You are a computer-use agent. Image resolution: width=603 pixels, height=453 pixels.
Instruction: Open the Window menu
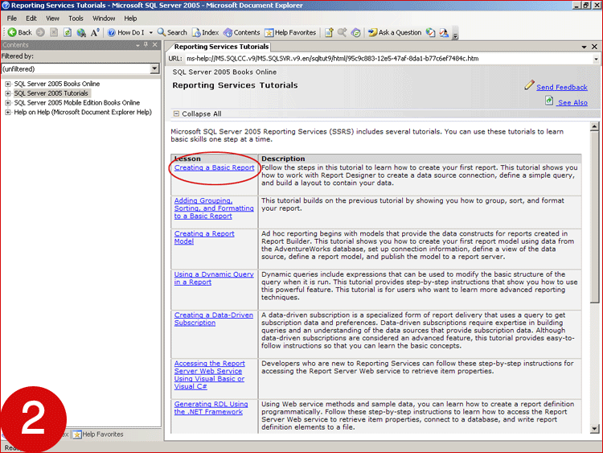click(104, 19)
